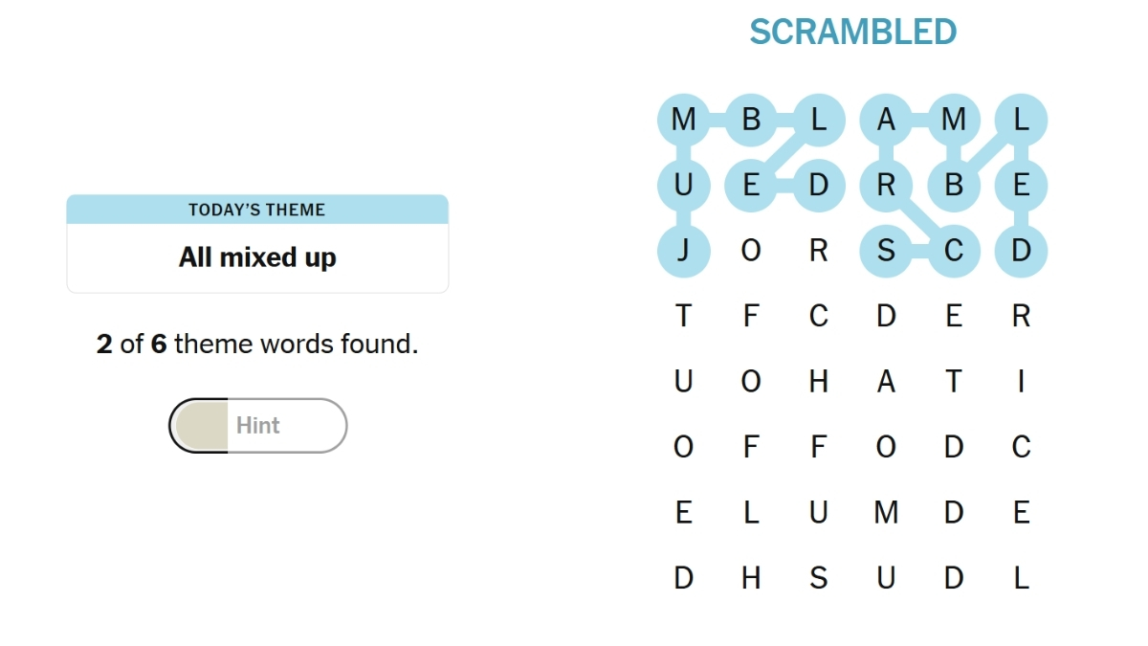This screenshot has height=646, width=1148.
Task: Select the highlighted letter C
Action: (x=953, y=251)
